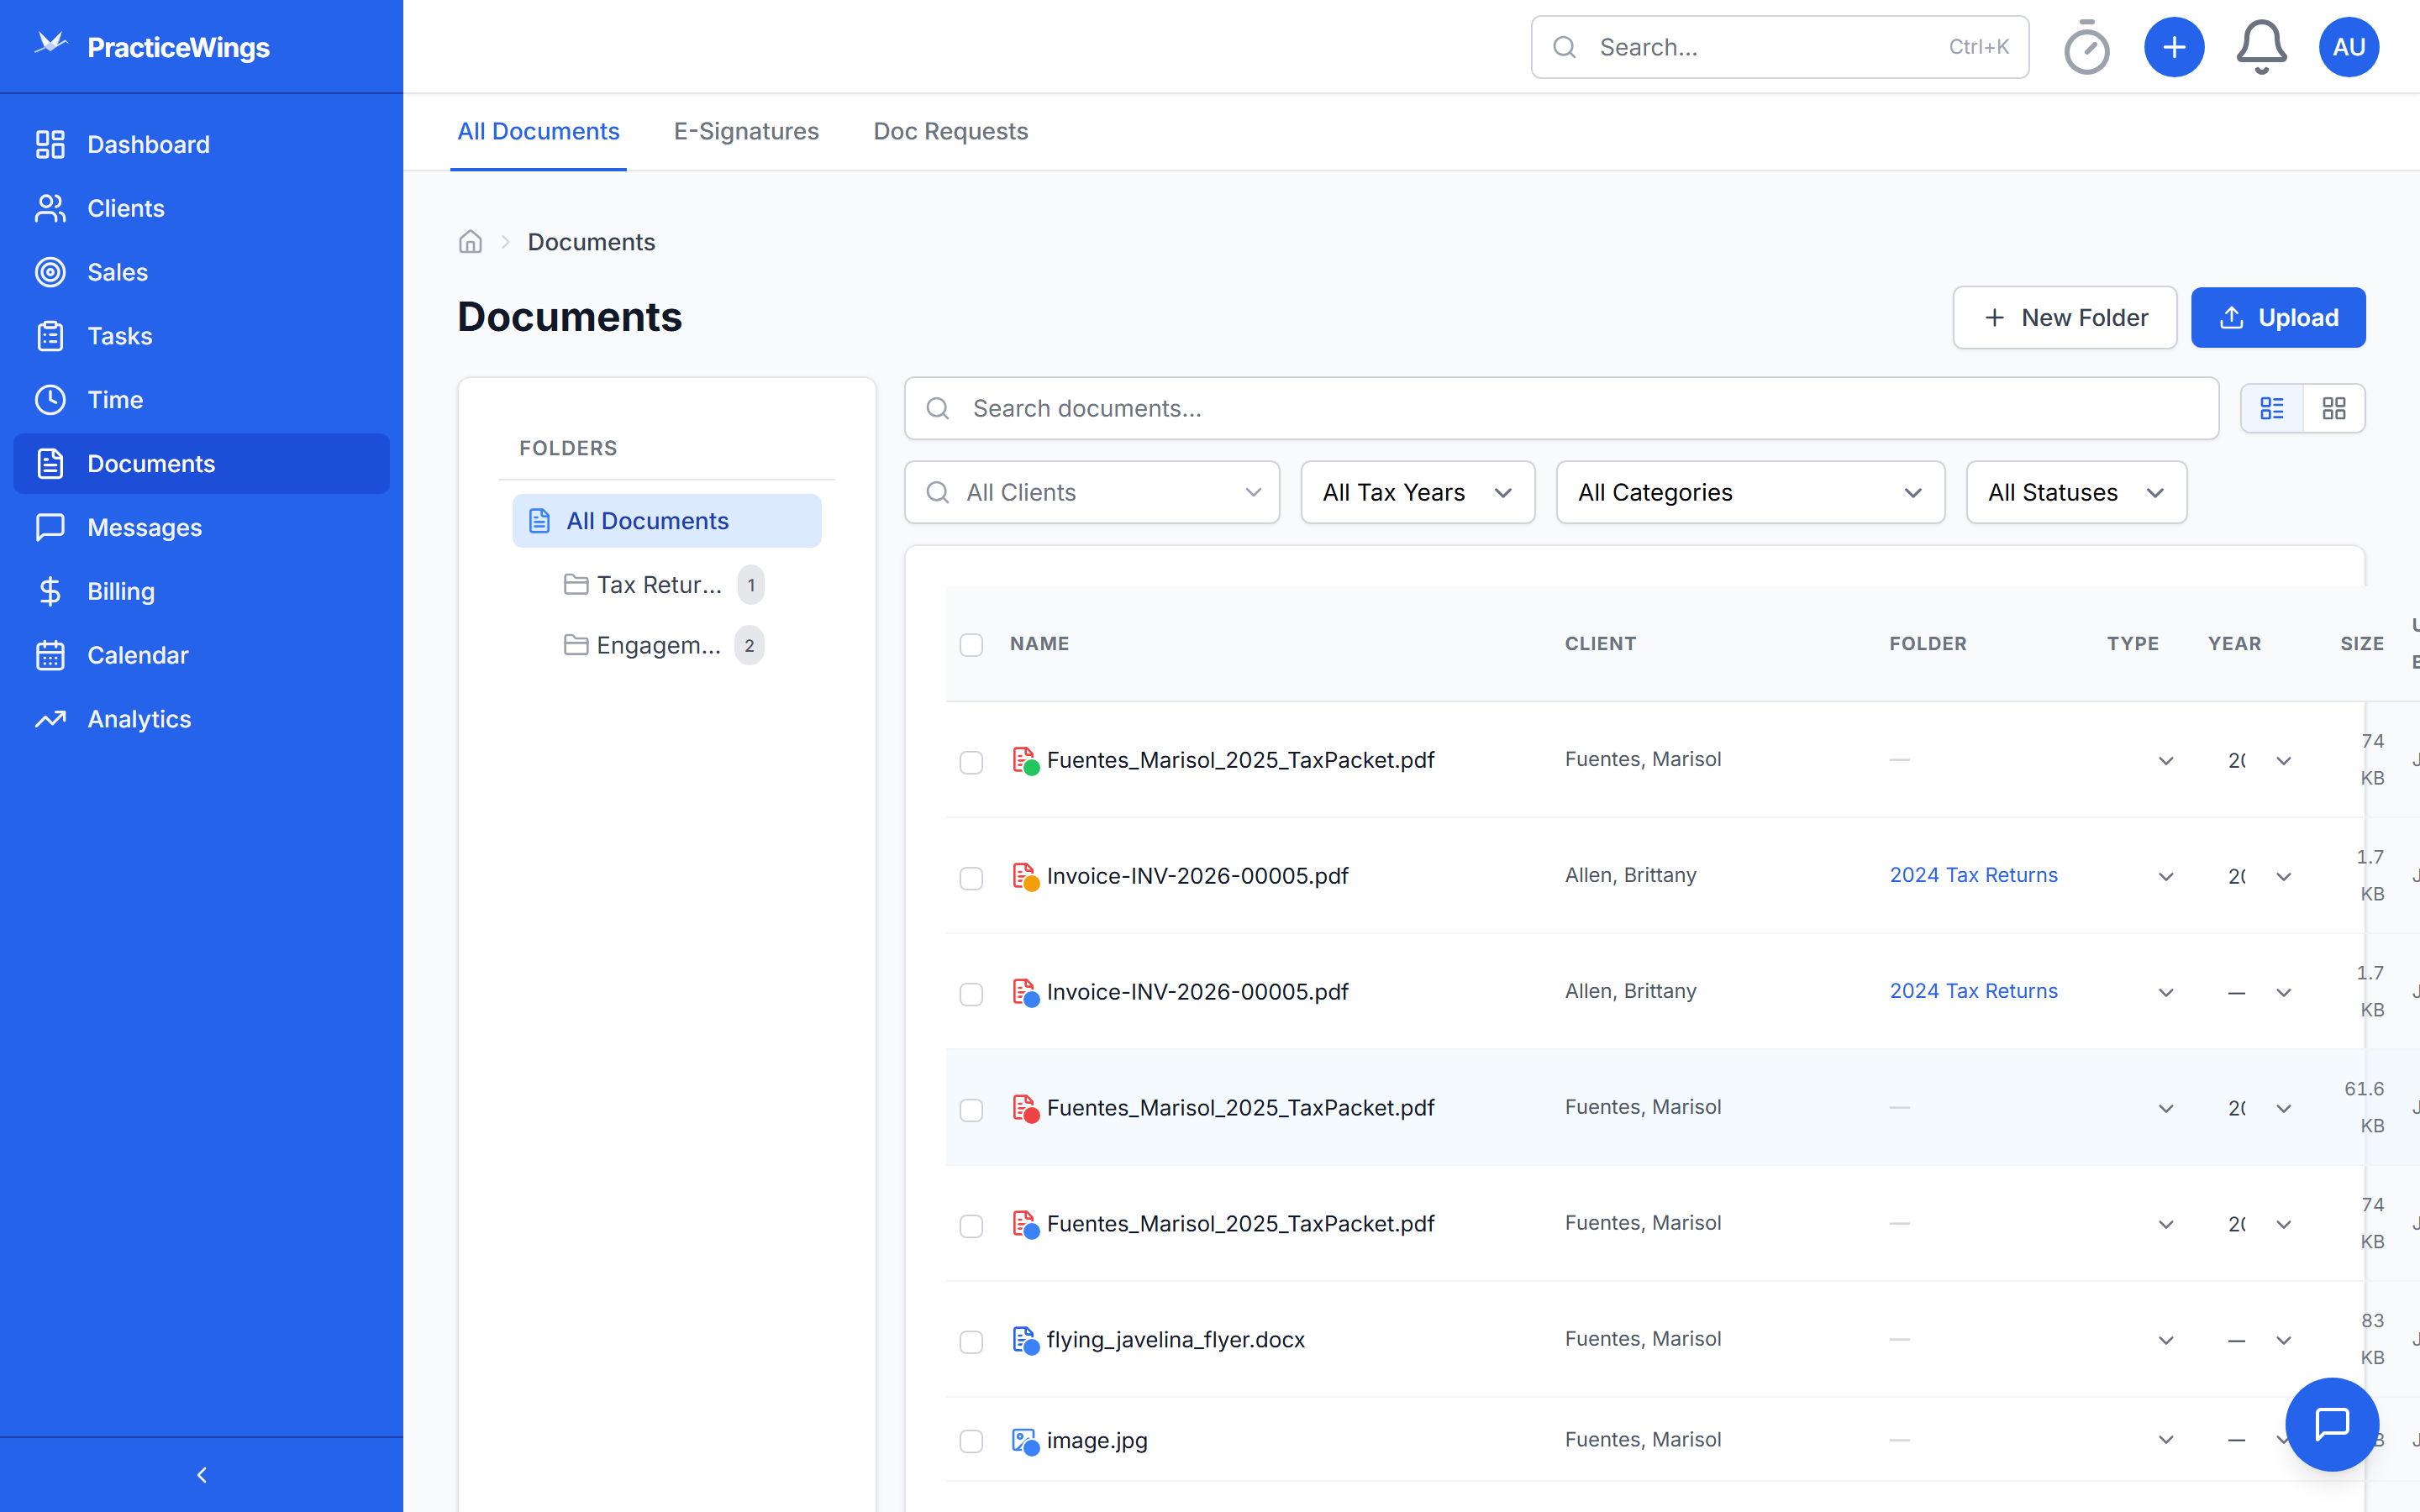This screenshot has height=1512, width=2420.
Task: Click the image.jpg file icon
Action: click(x=1025, y=1441)
